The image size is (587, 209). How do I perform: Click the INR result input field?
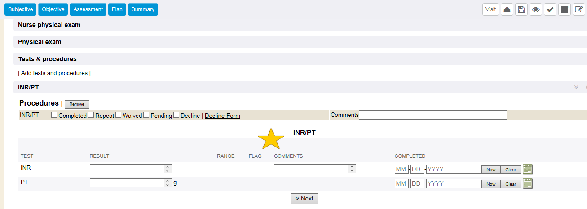[128, 169]
